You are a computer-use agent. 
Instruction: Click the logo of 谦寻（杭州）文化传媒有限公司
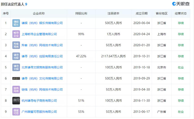[16, 79]
